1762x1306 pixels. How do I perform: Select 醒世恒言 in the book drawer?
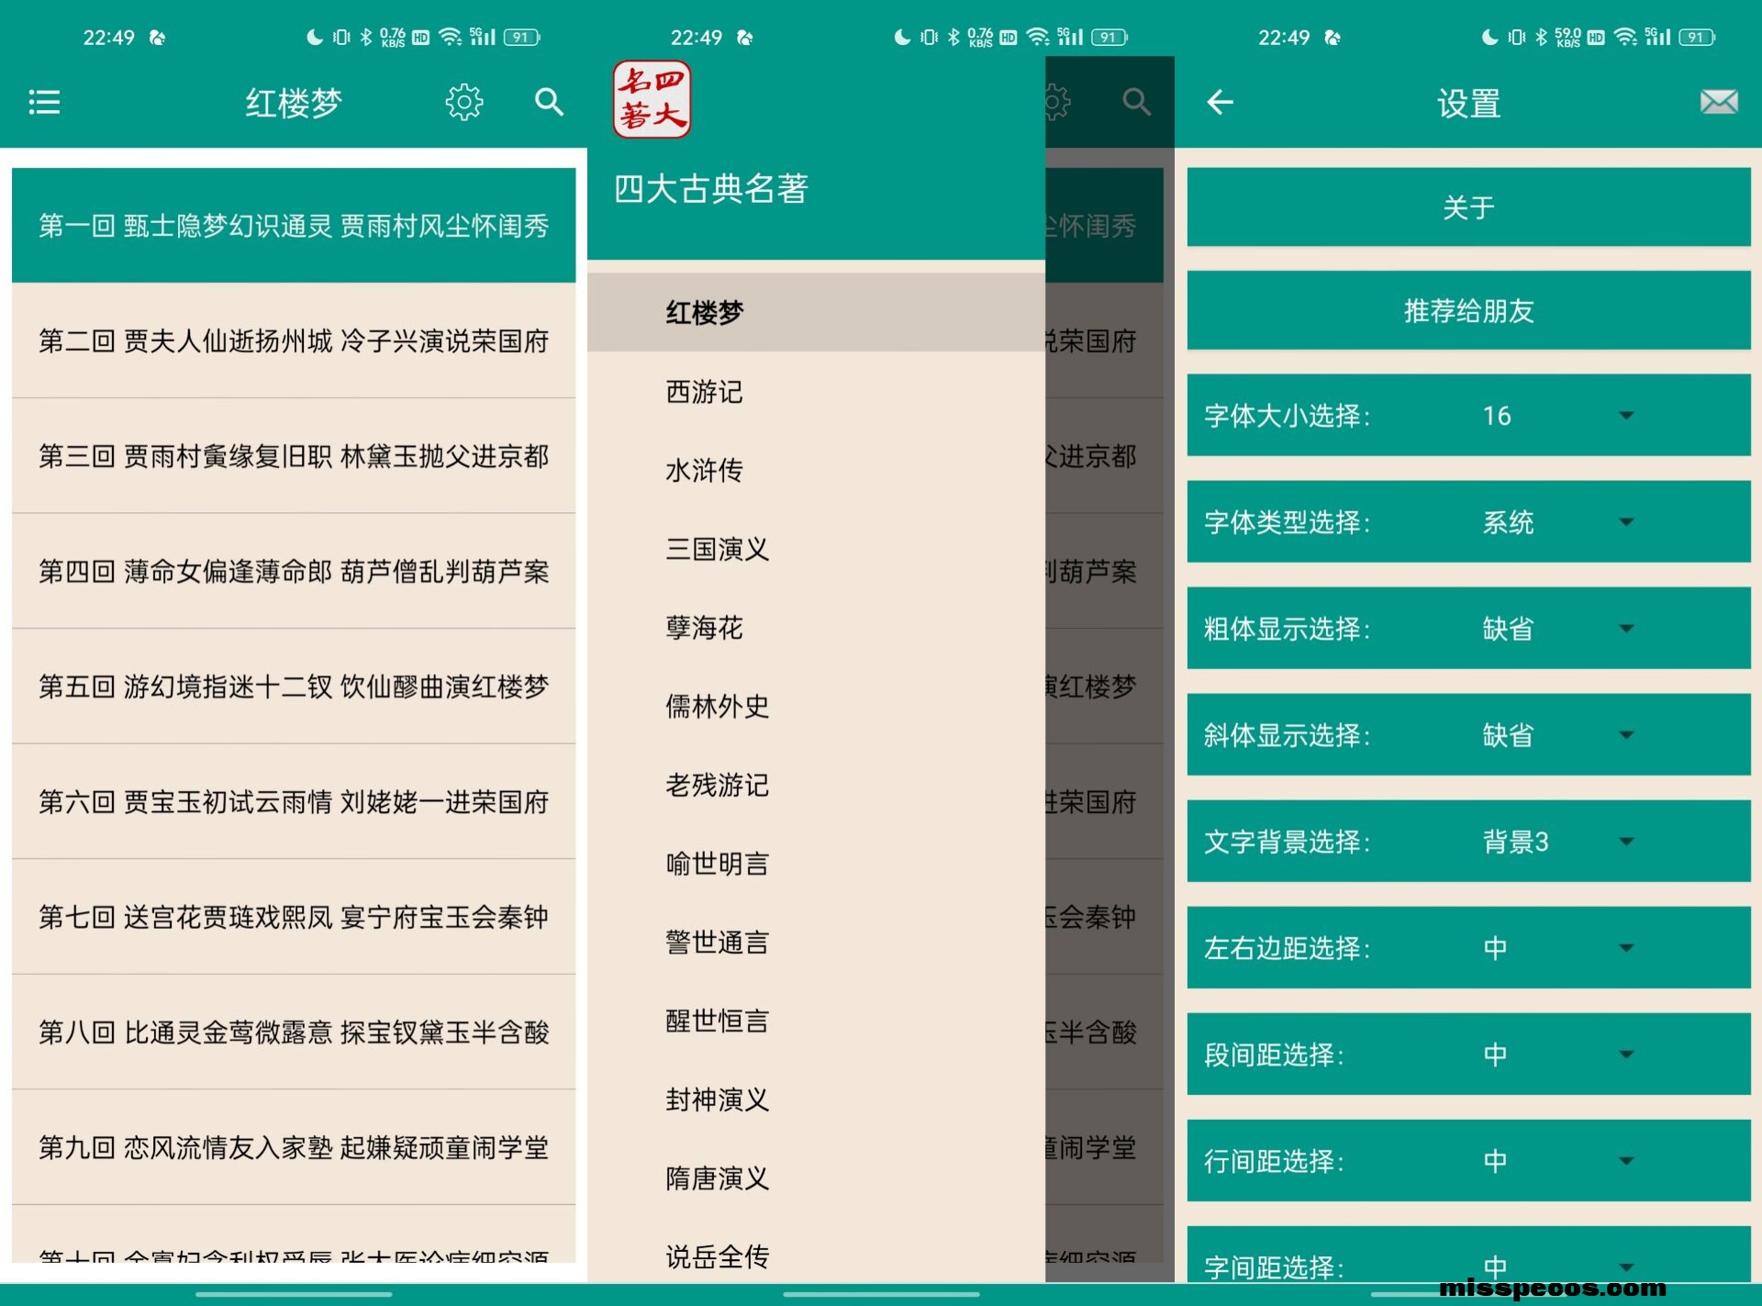click(816, 1021)
